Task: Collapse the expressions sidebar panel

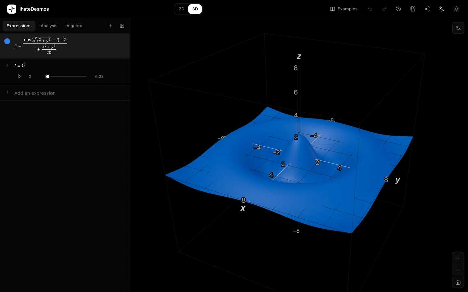Action: (x=122, y=26)
